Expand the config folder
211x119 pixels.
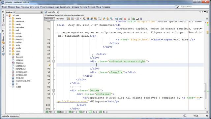[x=10, y=24]
